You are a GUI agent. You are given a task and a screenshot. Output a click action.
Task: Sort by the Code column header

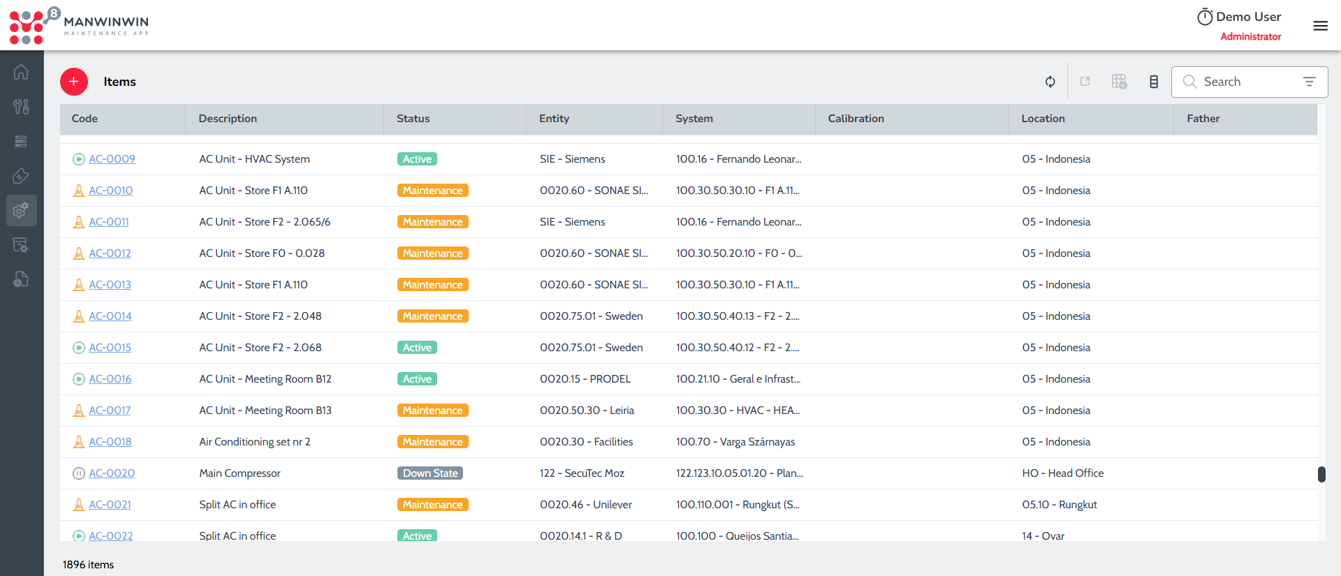tap(123, 119)
